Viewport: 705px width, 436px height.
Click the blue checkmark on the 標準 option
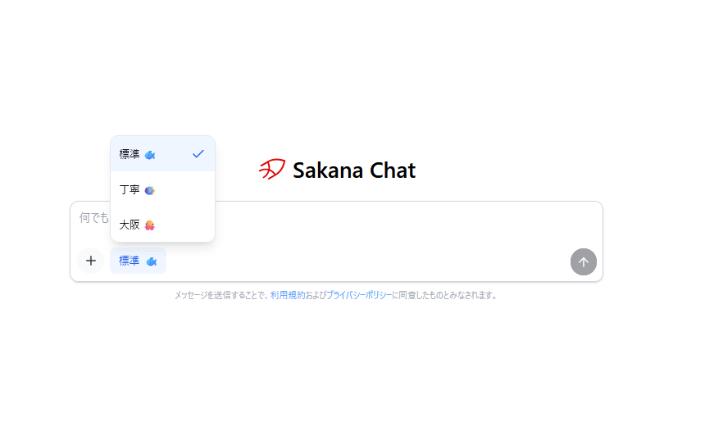198,154
